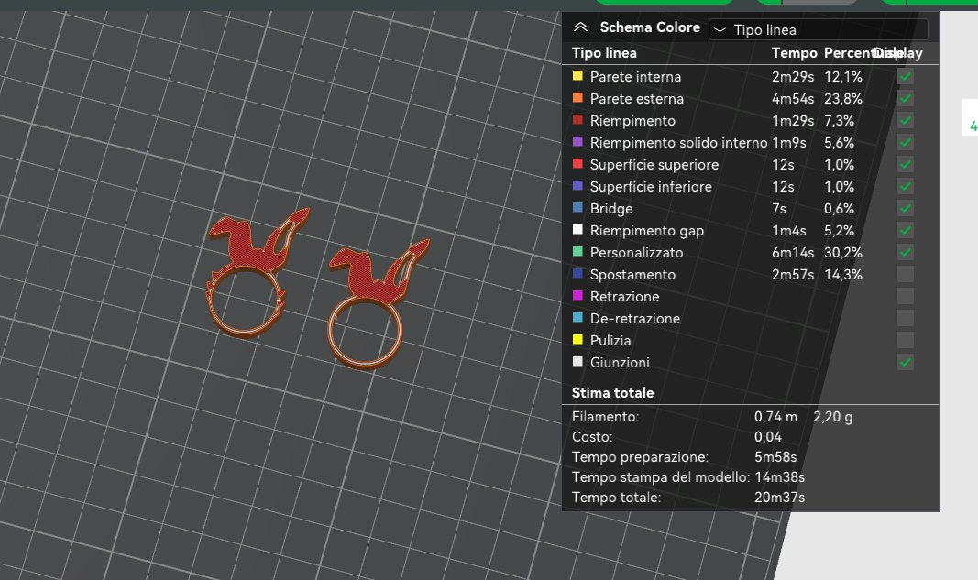Viewport: 978px width, 580px height.
Task: Click the green Personalizzato color swatch
Action: tap(577, 251)
